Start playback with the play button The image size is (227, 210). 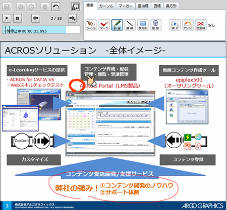(7, 18)
